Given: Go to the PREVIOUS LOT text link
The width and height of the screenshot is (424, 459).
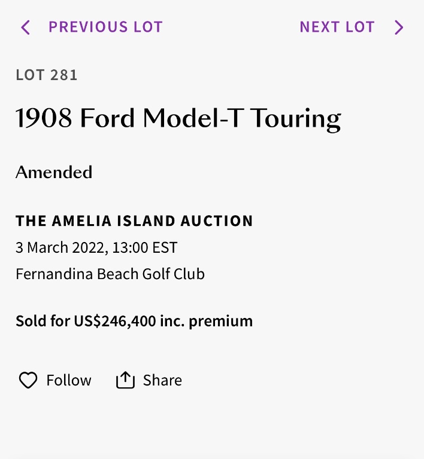Looking at the screenshot, I should point(105,27).
